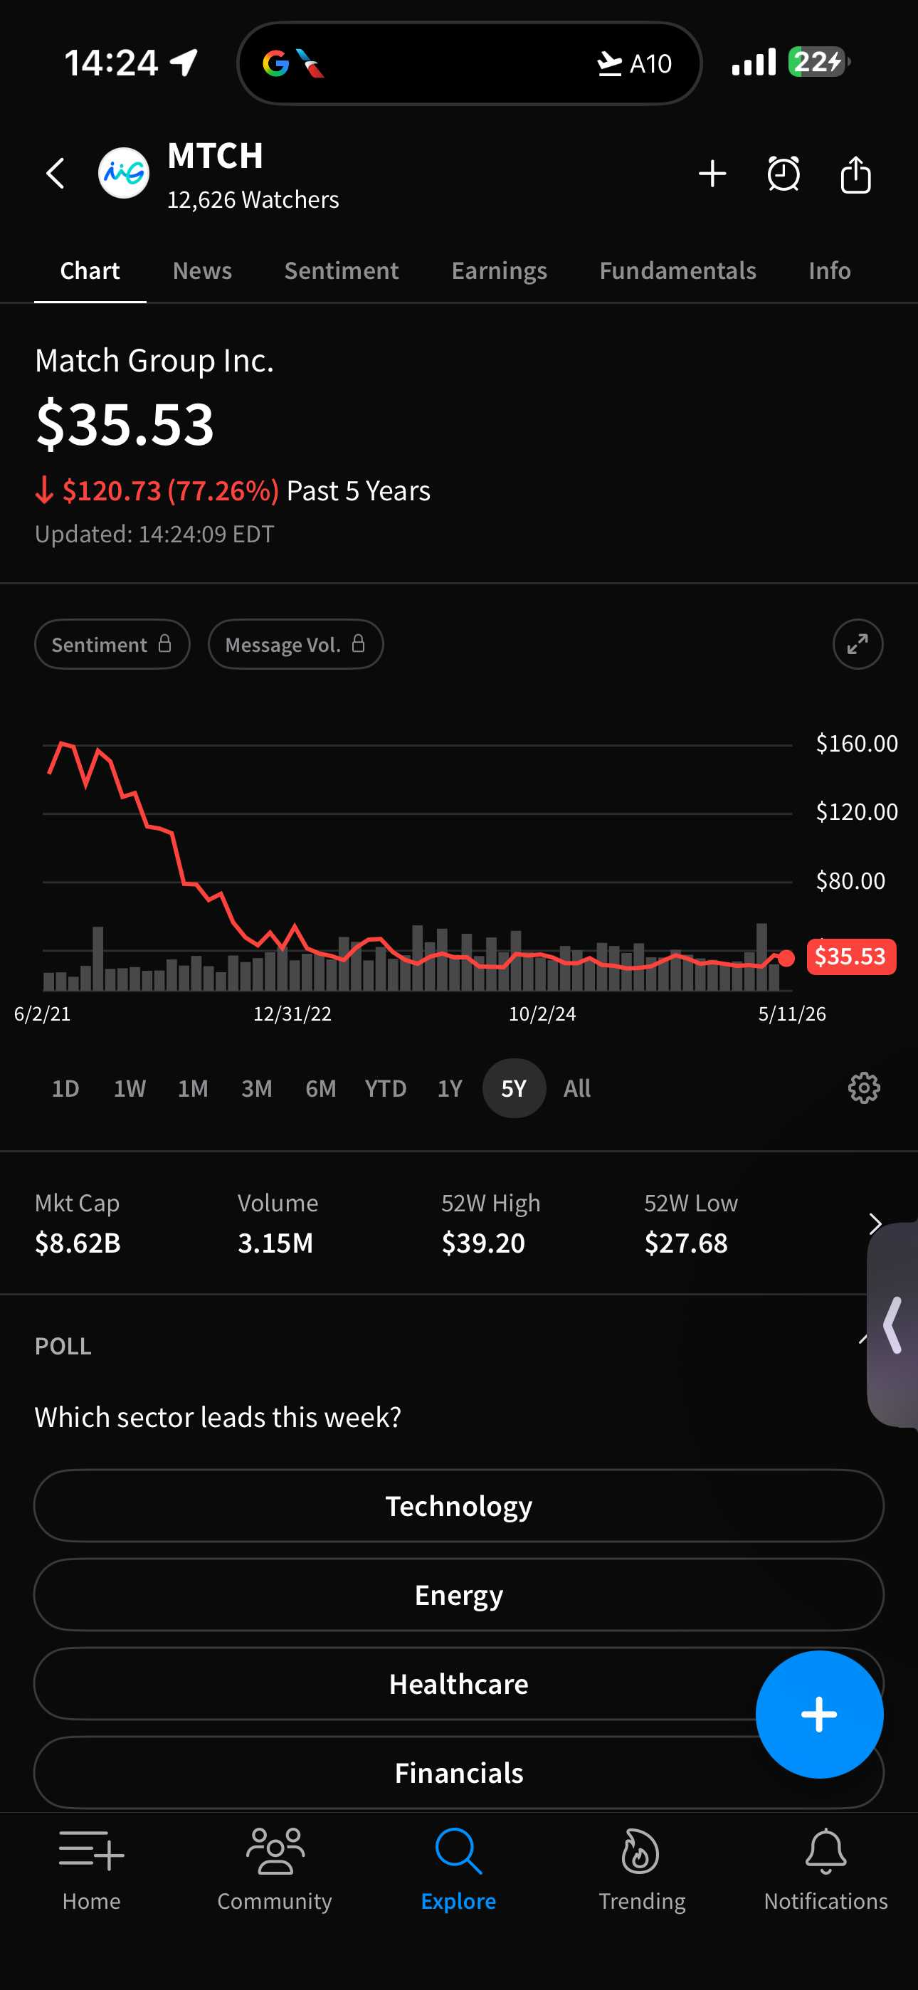Tap the back arrow beside MTCH
This screenshot has width=918, height=1990.
(x=56, y=174)
